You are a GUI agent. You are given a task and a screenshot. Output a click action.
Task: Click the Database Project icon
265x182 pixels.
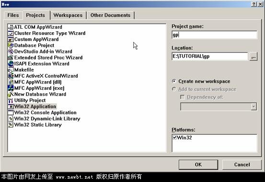[x=11, y=45]
